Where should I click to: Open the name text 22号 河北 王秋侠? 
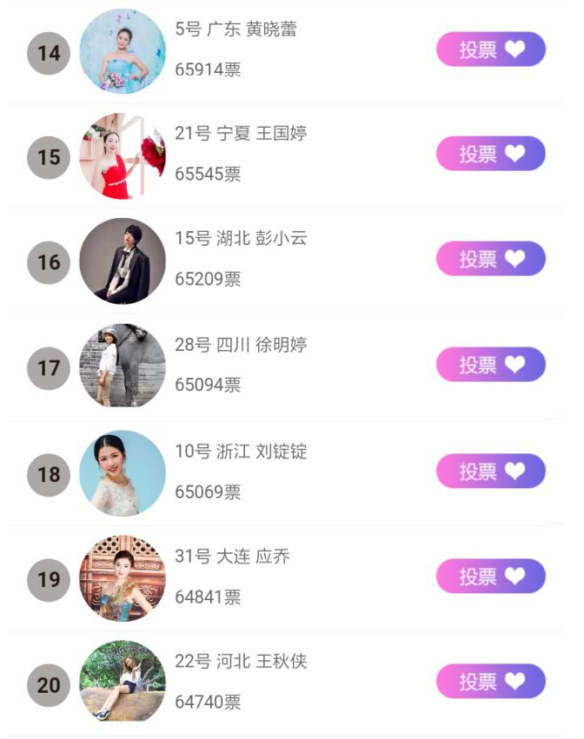[241, 662]
